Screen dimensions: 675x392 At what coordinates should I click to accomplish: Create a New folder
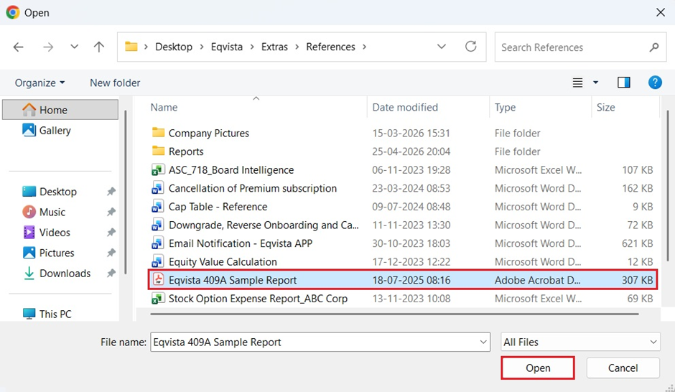tap(115, 83)
